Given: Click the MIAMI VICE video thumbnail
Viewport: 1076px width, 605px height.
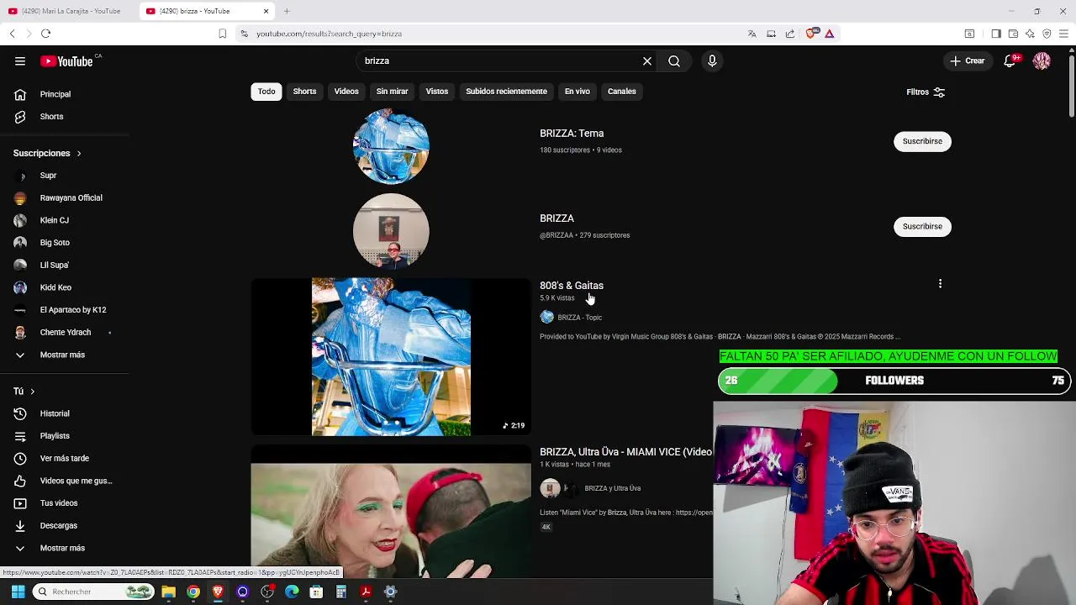Looking at the screenshot, I should pyautogui.click(x=391, y=513).
